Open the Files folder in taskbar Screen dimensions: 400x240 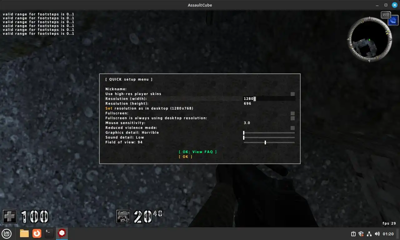(24, 233)
